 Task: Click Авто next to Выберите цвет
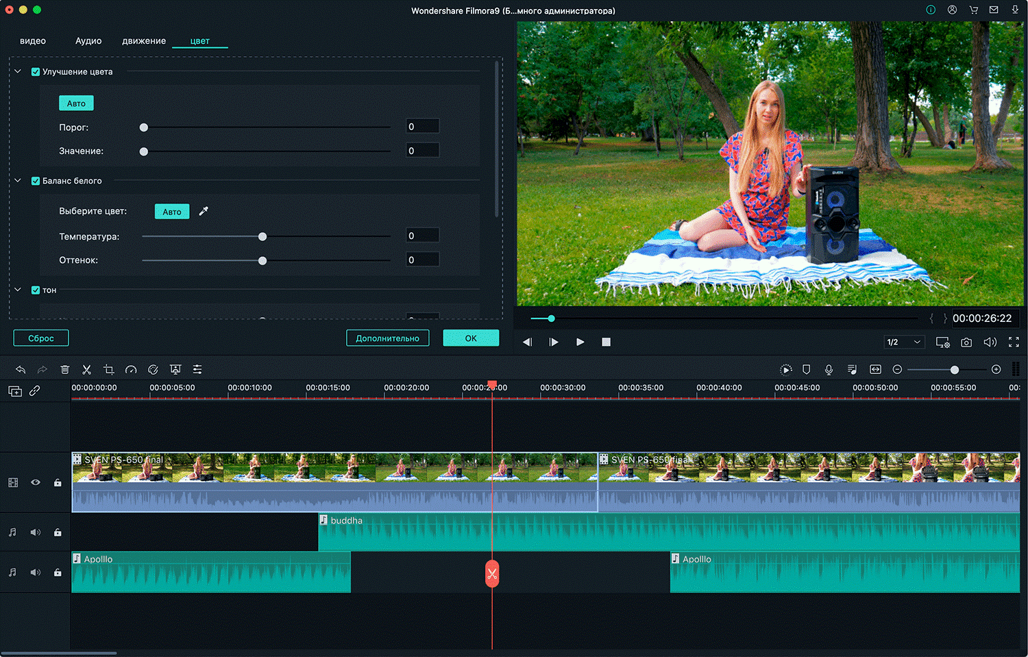[172, 212]
